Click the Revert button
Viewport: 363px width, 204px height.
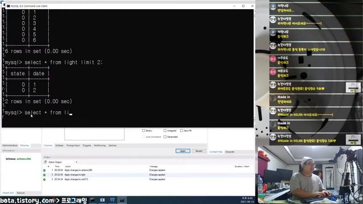coord(199,151)
